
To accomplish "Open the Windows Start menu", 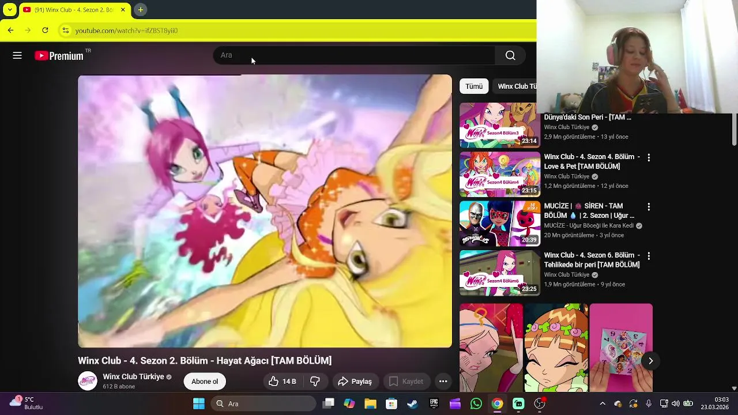I will click(198, 404).
